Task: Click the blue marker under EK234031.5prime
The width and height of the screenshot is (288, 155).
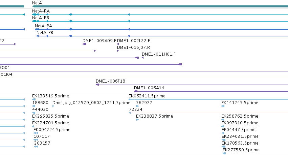Action: [224, 140]
